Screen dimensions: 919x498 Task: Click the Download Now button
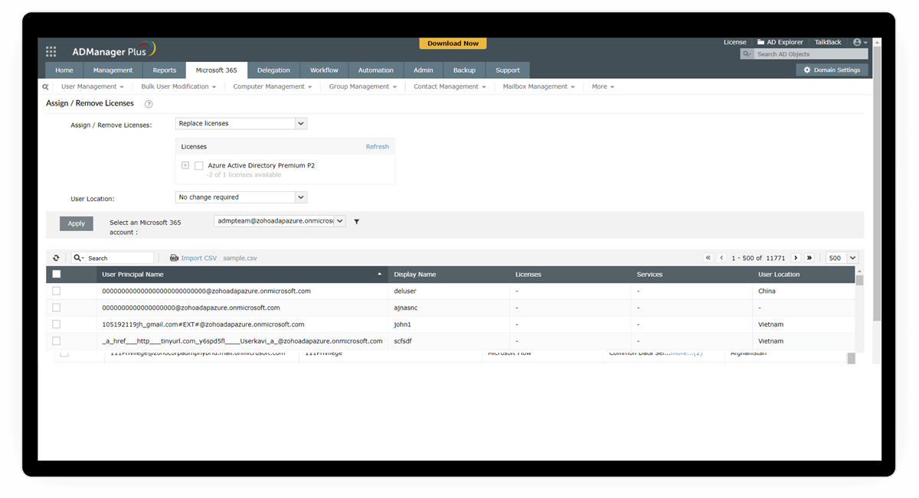453,44
